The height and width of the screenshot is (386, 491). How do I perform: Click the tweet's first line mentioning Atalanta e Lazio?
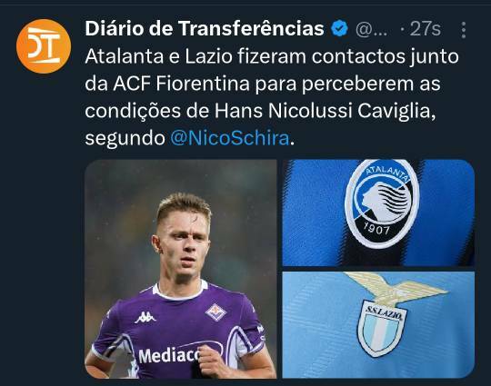(272, 56)
